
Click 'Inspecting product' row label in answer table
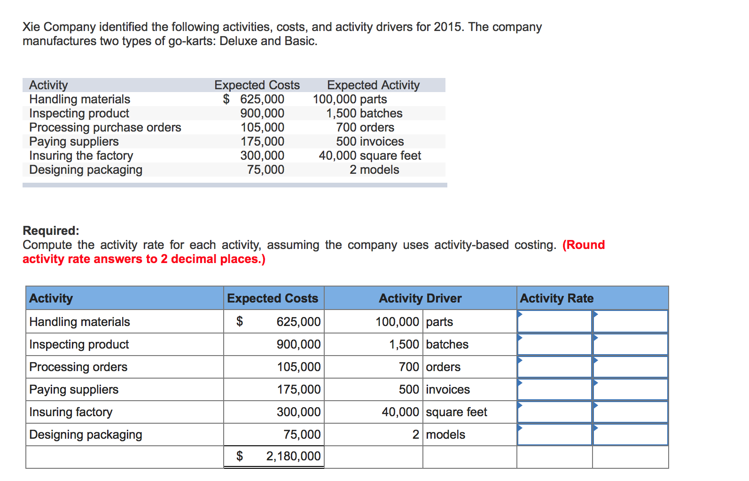(125, 344)
